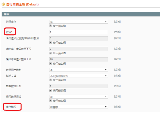Open the 數量用十進制 dropdown

coord(78,70)
